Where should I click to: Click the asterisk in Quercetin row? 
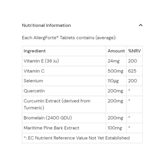pyautogui.click(x=129, y=90)
